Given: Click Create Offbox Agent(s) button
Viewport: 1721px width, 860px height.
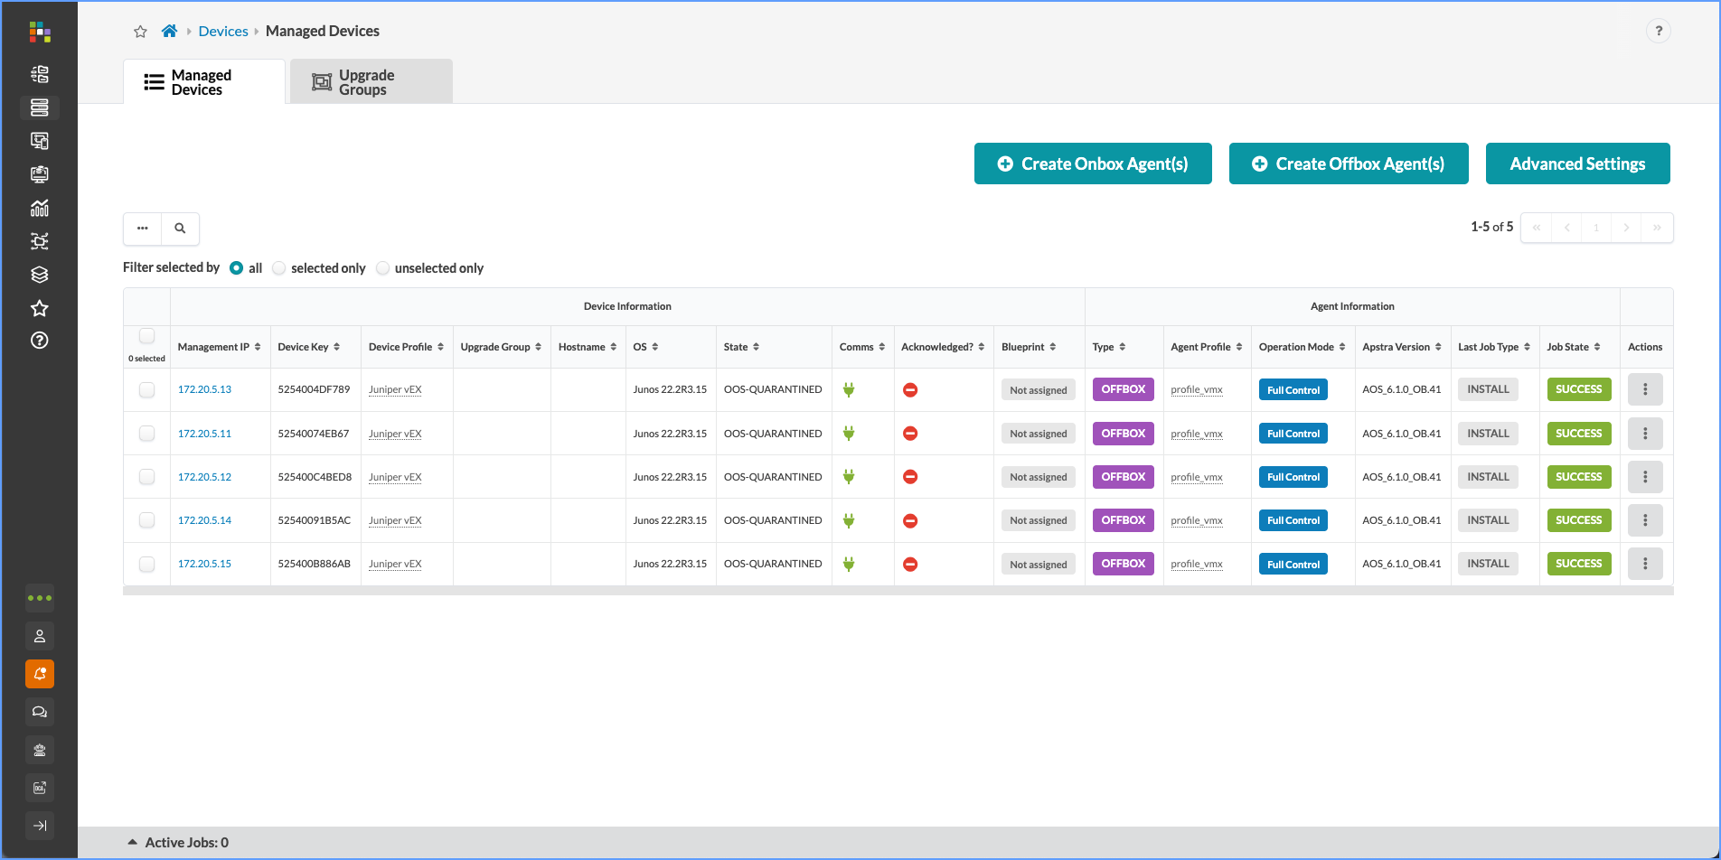Looking at the screenshot, I should tap(1348, 164).
